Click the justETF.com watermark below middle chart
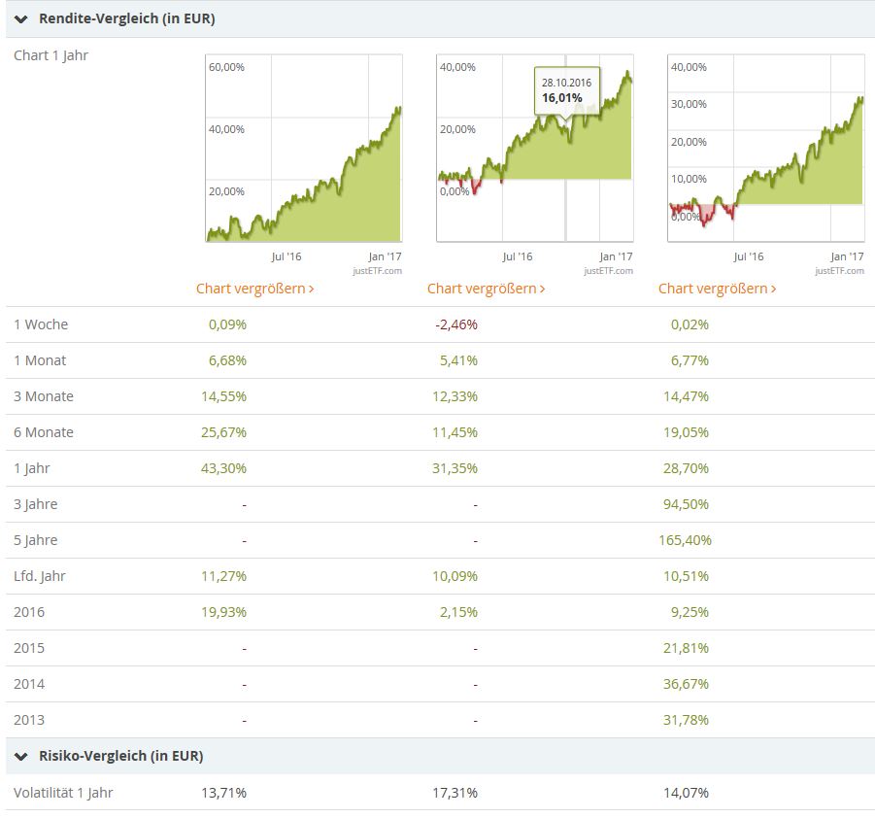Image resolution: width=875 pixels, height=818 pixels. pos(608,271)
